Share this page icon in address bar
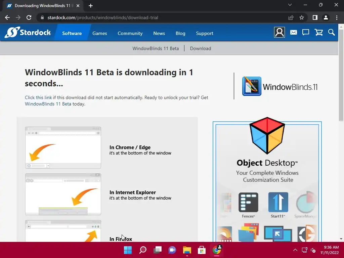 click(291, 17)
